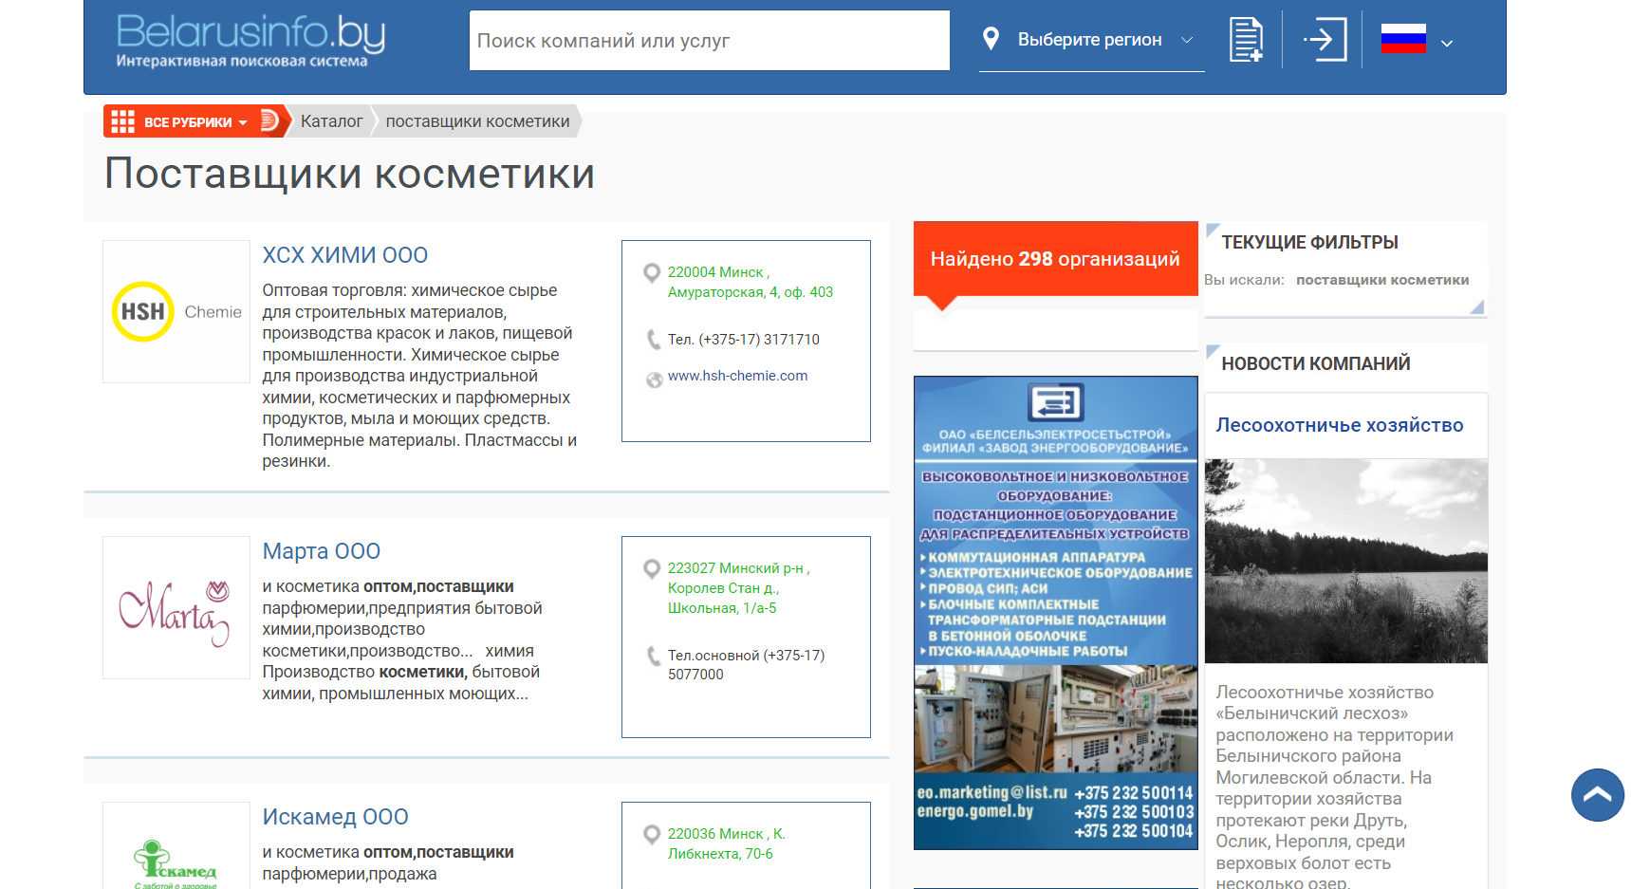Click the Marta logo thumbnail

point(176,607)
